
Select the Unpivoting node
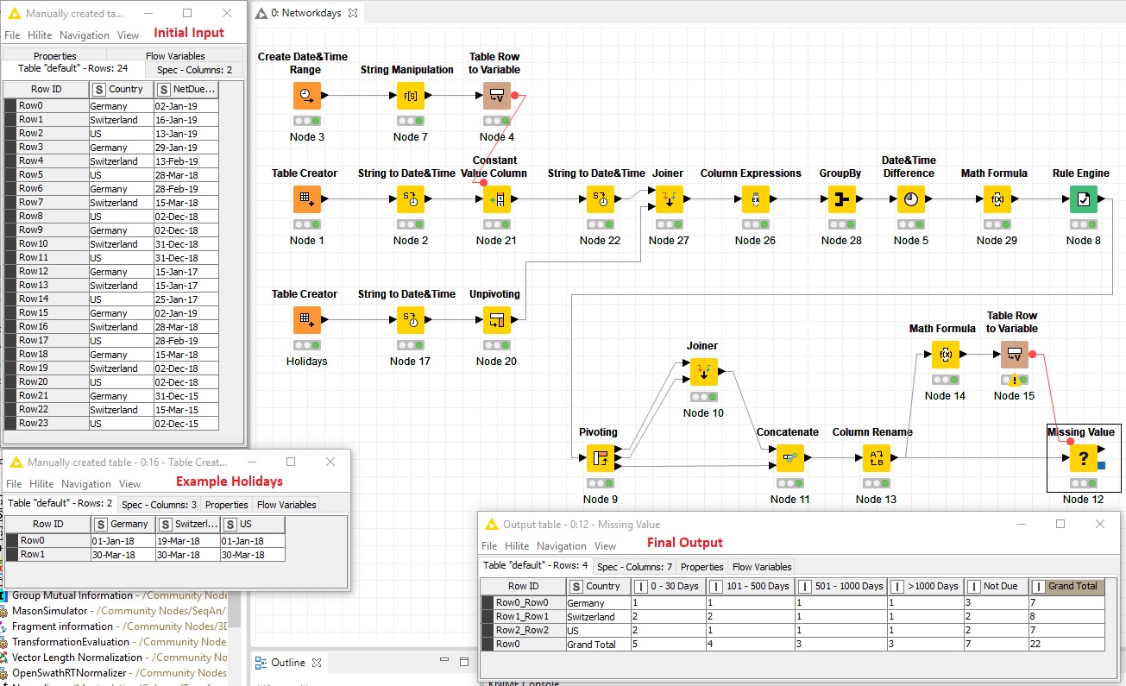coord(496,320)
